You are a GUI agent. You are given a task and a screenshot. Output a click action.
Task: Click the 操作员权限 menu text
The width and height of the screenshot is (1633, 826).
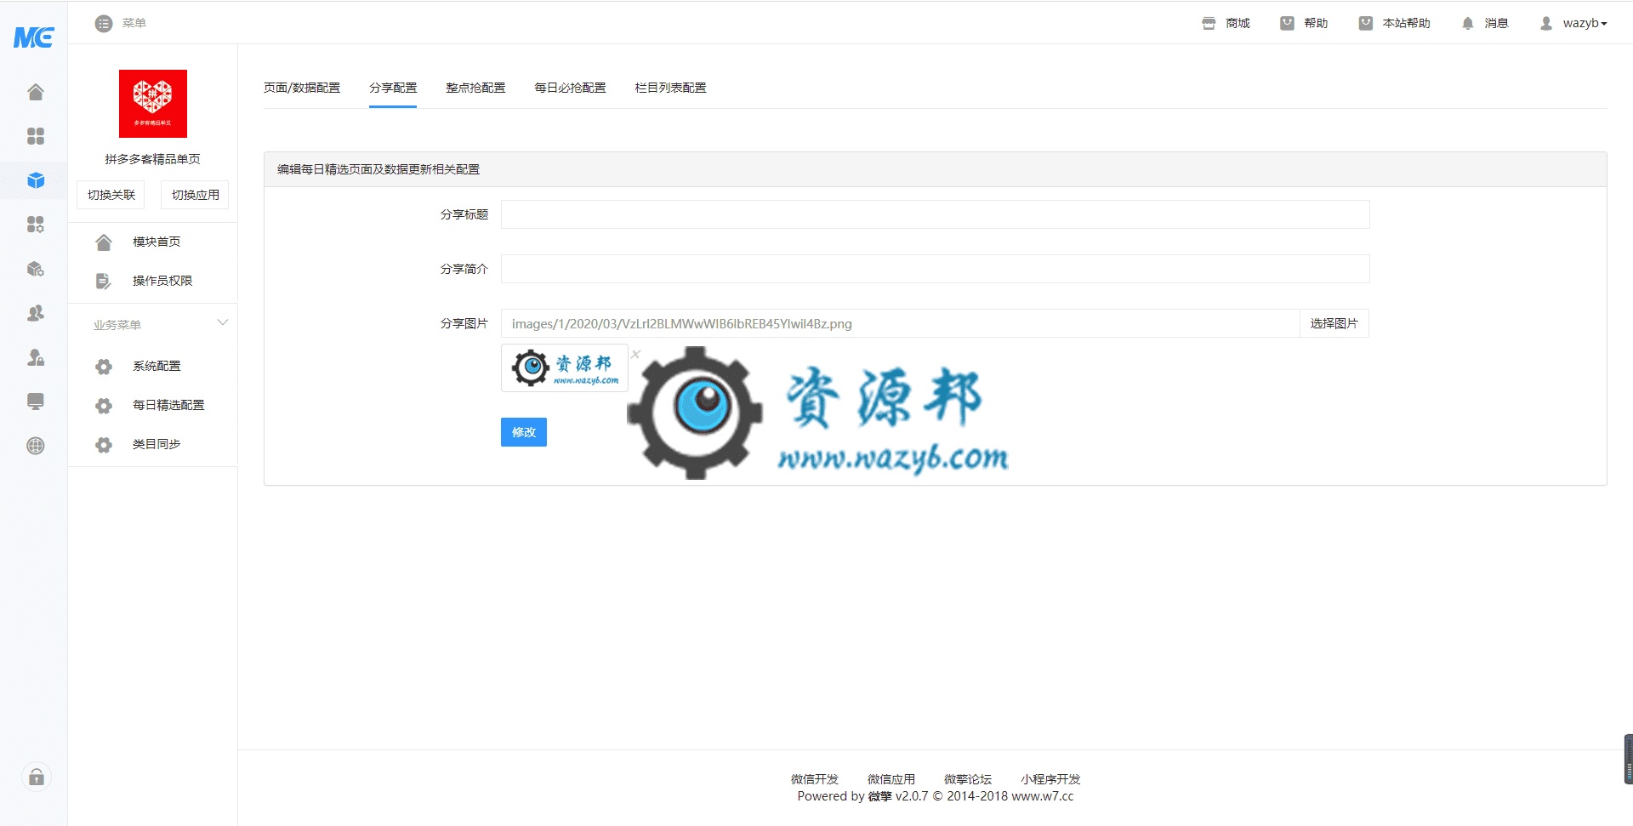coord(162,281)
